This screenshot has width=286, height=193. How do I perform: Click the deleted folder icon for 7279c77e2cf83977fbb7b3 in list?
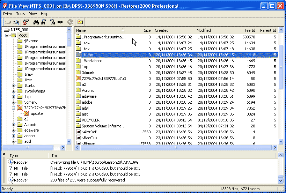79,79
